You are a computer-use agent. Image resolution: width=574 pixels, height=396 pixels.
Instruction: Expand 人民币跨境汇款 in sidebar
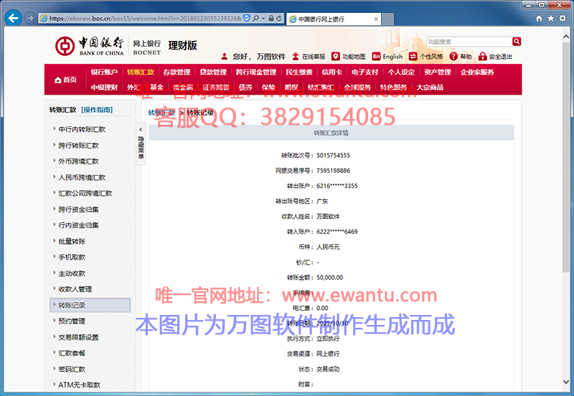82,177
